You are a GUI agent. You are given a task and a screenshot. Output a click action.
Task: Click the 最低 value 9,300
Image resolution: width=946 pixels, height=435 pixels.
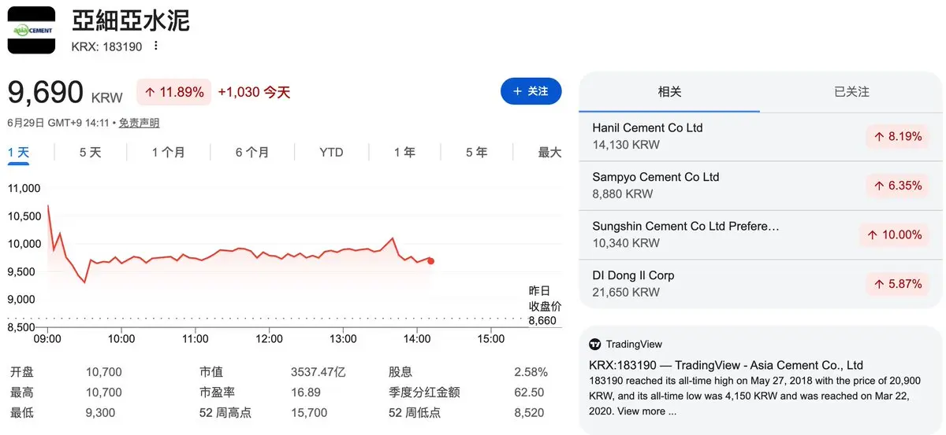coord(101,412)
